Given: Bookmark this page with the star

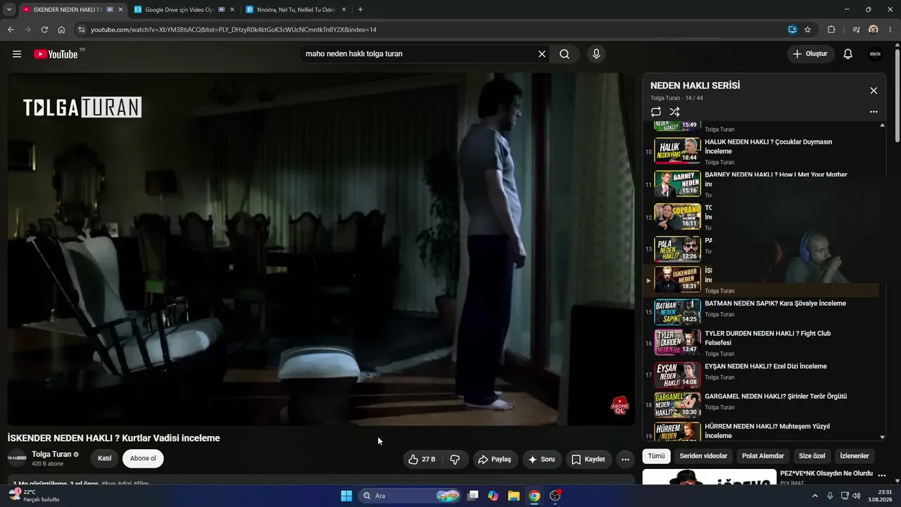Looking at the screenshot, I should (x=807, y=30).
